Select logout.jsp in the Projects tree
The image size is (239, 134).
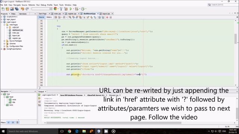[16, 36]
